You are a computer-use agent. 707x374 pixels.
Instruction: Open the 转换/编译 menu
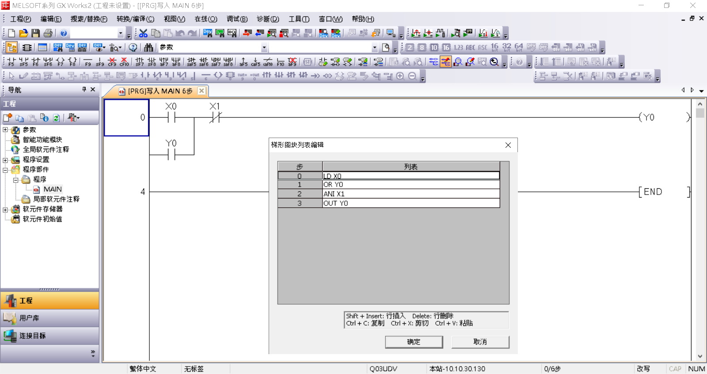coord(135,19)
